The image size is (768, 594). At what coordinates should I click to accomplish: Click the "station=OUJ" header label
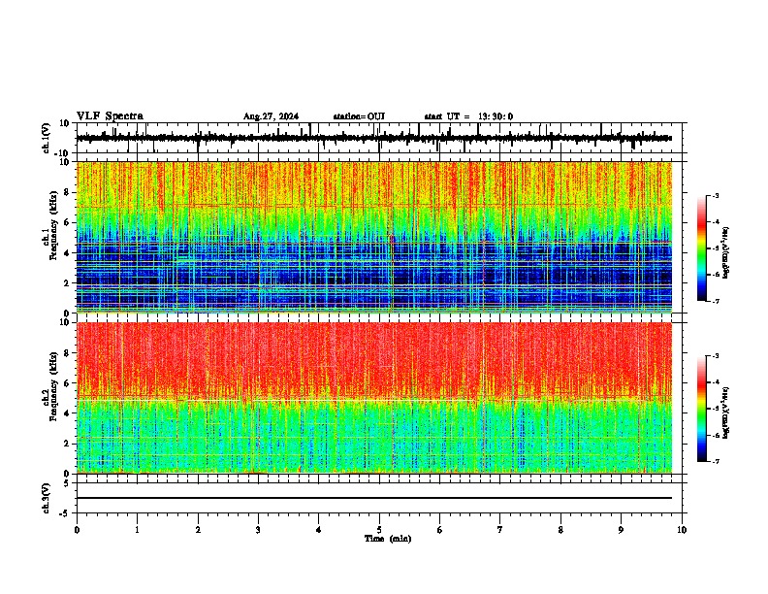[359, 116]
